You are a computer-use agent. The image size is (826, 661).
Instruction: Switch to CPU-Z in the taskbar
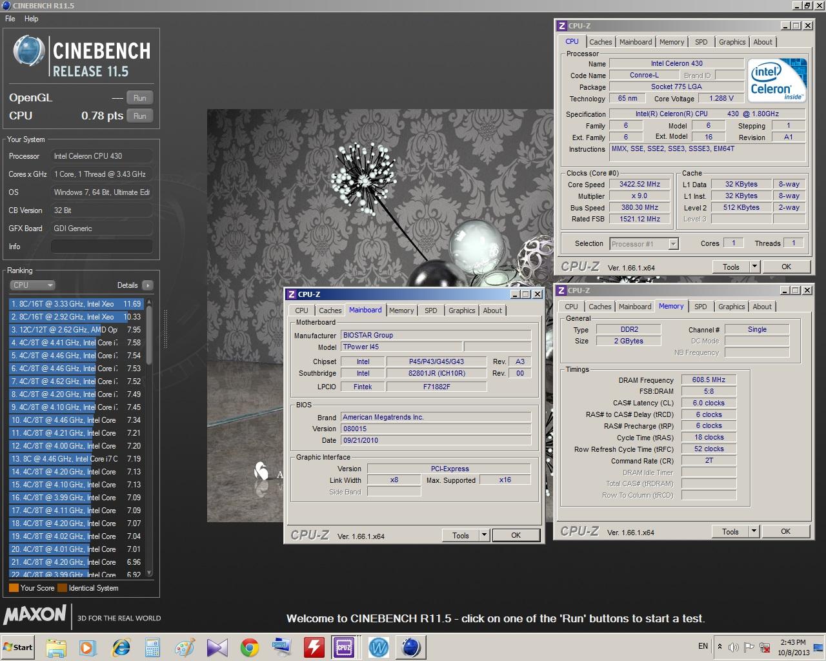click(x=345, y=647)
